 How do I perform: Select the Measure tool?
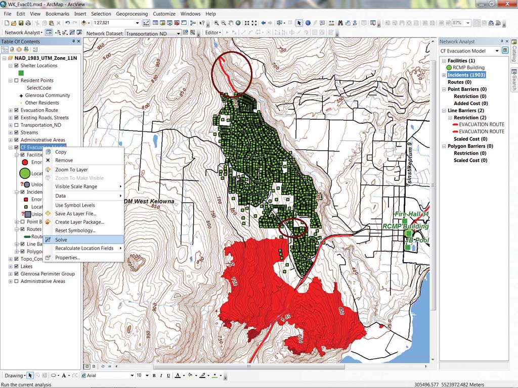pyautogui.click(x=331, y=23)
